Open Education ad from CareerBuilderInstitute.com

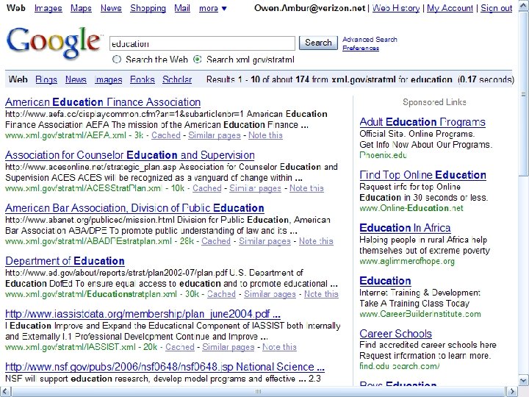385,281
